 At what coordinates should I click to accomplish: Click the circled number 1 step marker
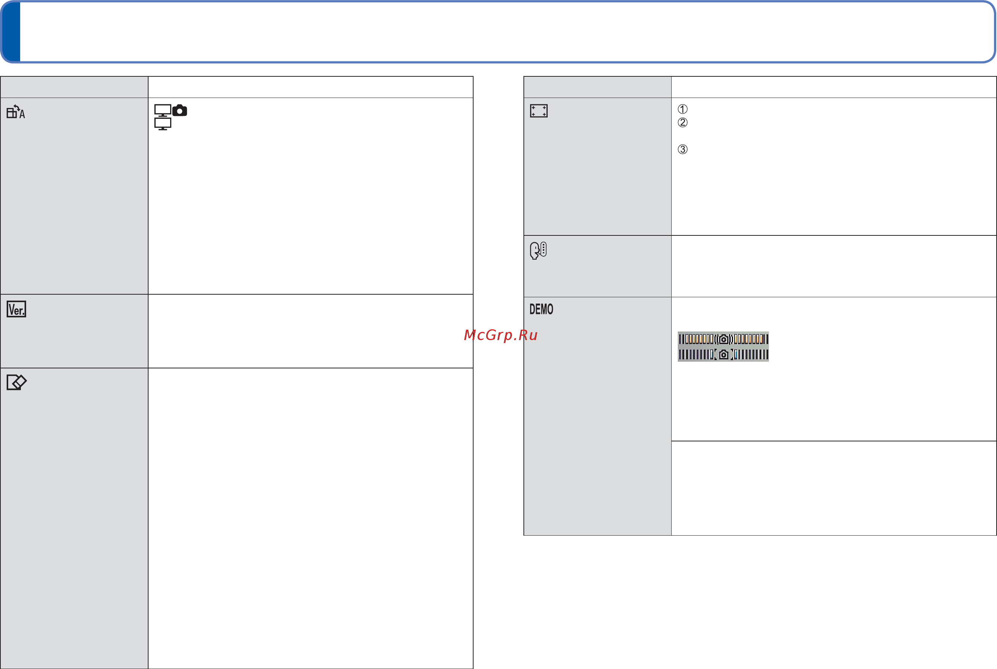pyautogui.click(x=682, y=109)
